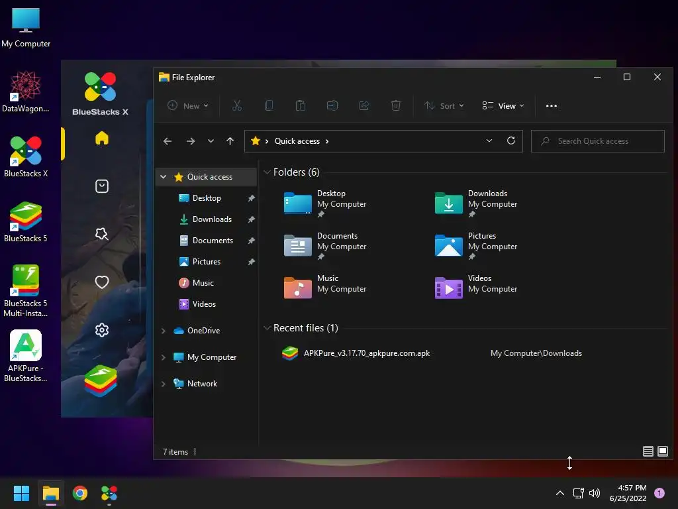Image resolution: width=678 pixels, height=509 pixels.
Task: Collapse Quick access tree node
Action: 163,176
